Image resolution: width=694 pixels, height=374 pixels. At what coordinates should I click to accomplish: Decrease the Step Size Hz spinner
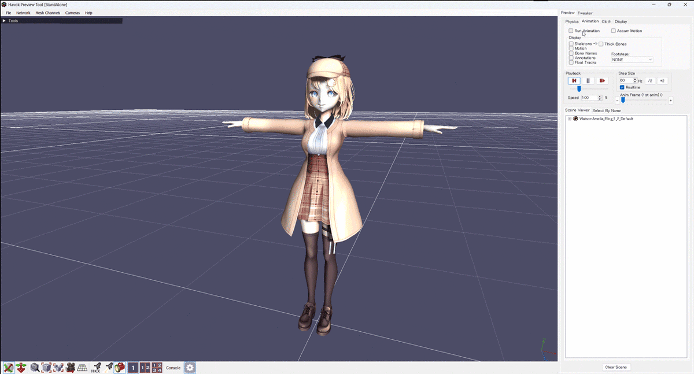(x=635, y=82)
